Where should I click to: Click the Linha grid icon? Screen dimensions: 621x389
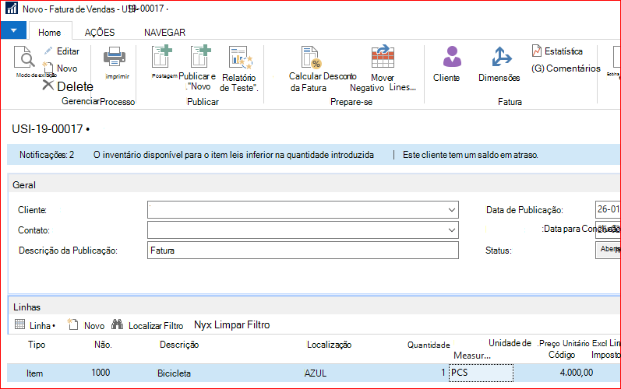(x=19, y=324)
